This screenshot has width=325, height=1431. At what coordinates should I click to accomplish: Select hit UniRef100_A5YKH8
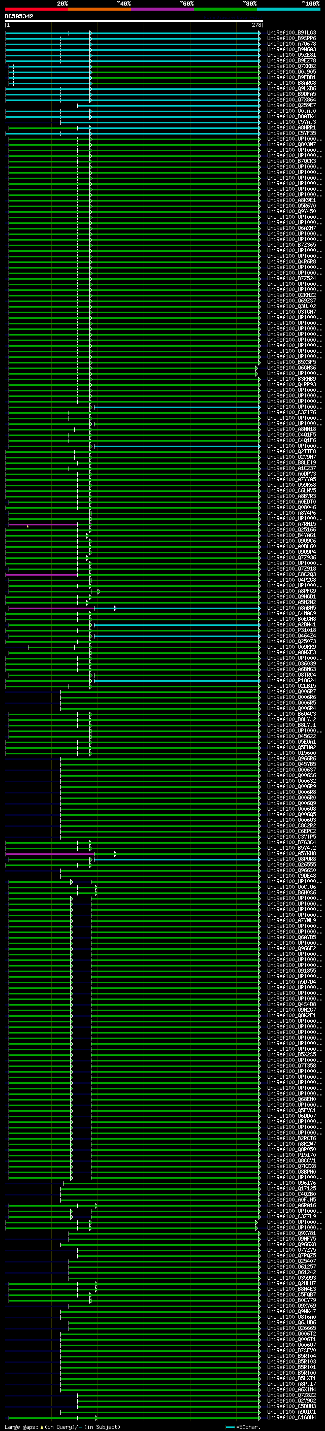[291, 853]
